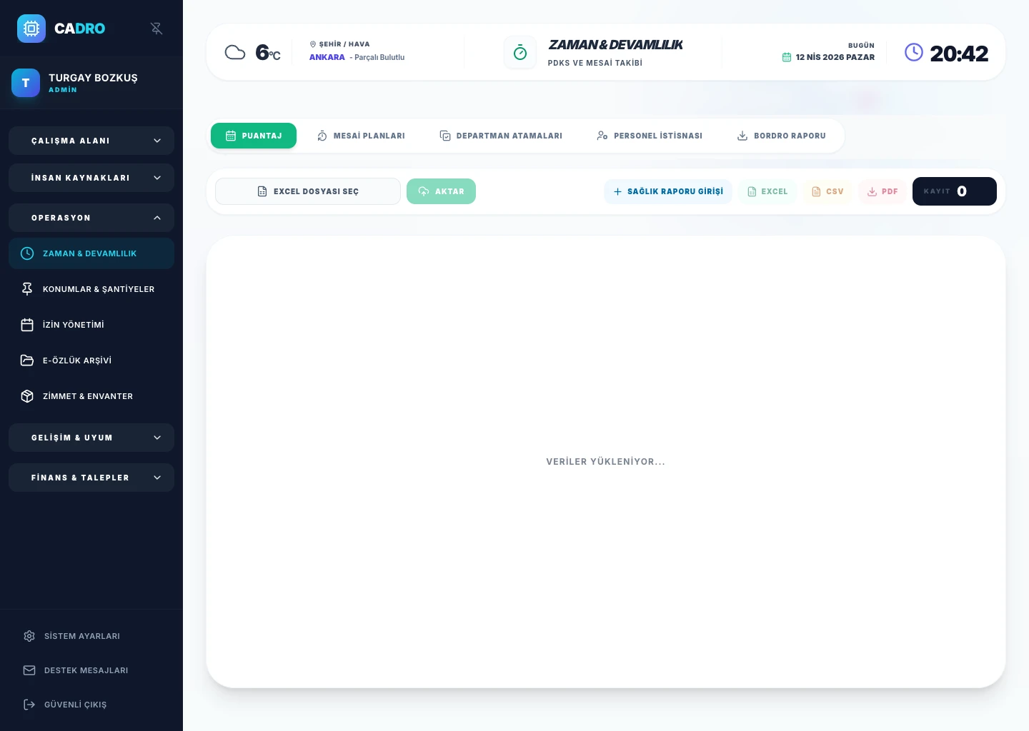Switch to the Mesai Planları tab
Screen dimensions: 1029x731
point(361,136)
